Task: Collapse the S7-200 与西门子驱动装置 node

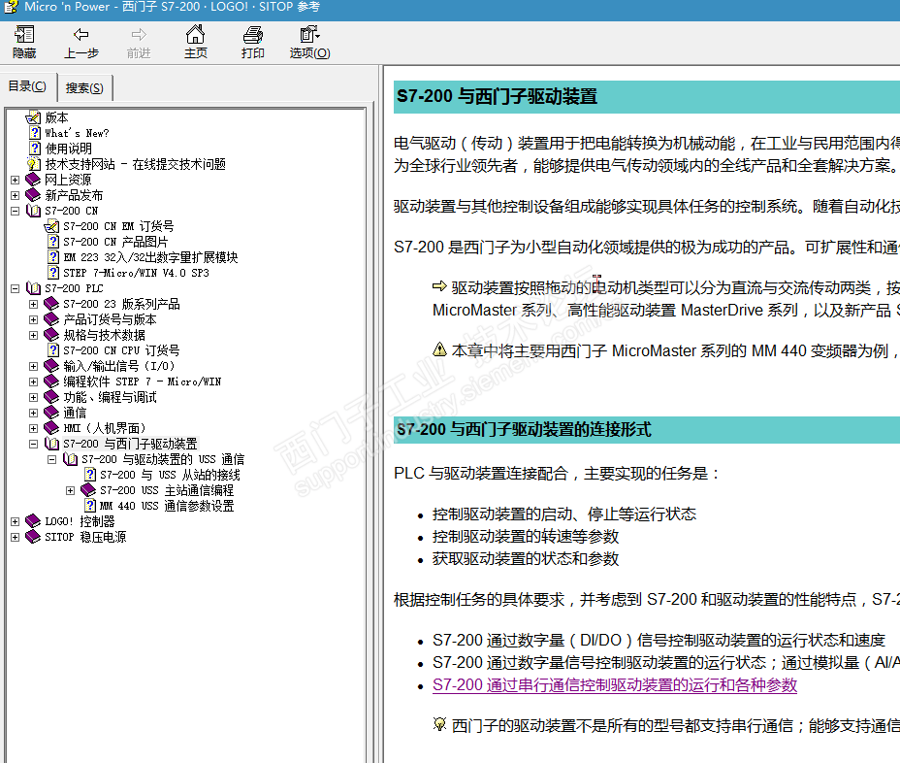Action: pos(33,444)
